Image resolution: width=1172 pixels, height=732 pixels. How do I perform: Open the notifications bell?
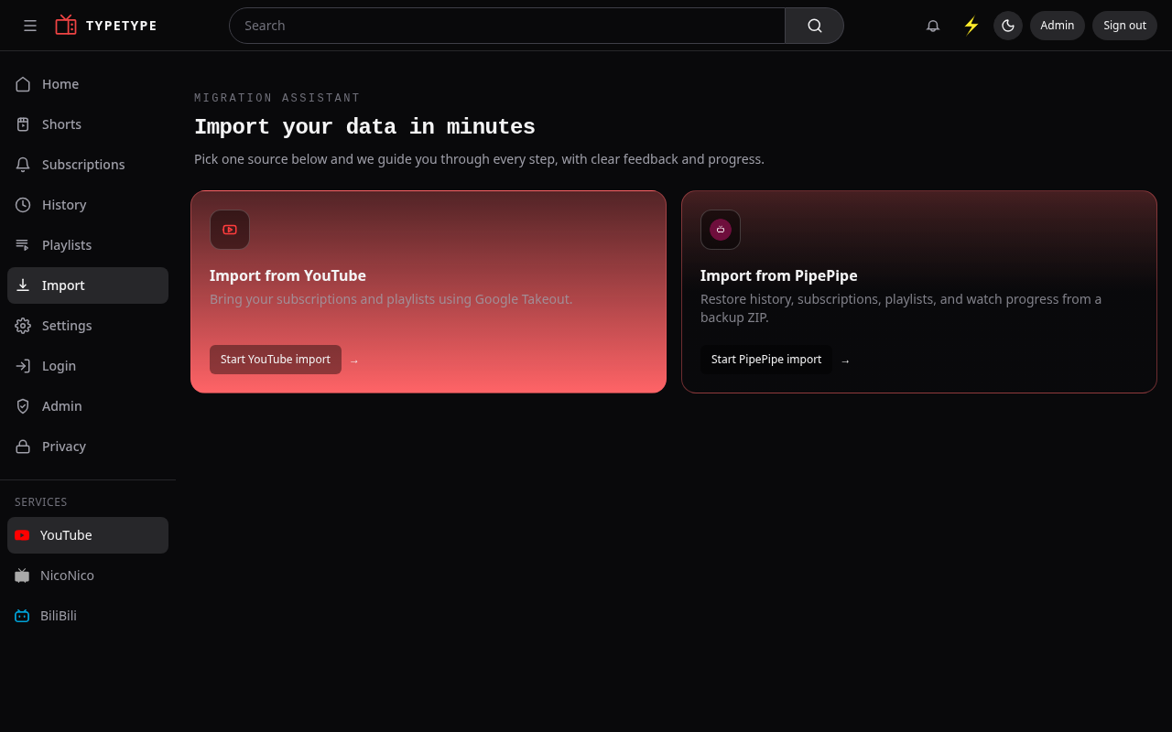tap(933, 26)
